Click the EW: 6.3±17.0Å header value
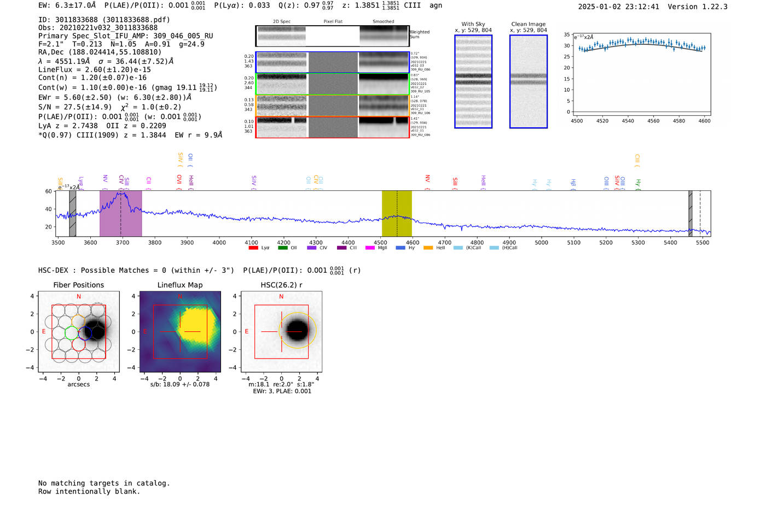This screenshot has width=766, height=521. tap(67, 5)
